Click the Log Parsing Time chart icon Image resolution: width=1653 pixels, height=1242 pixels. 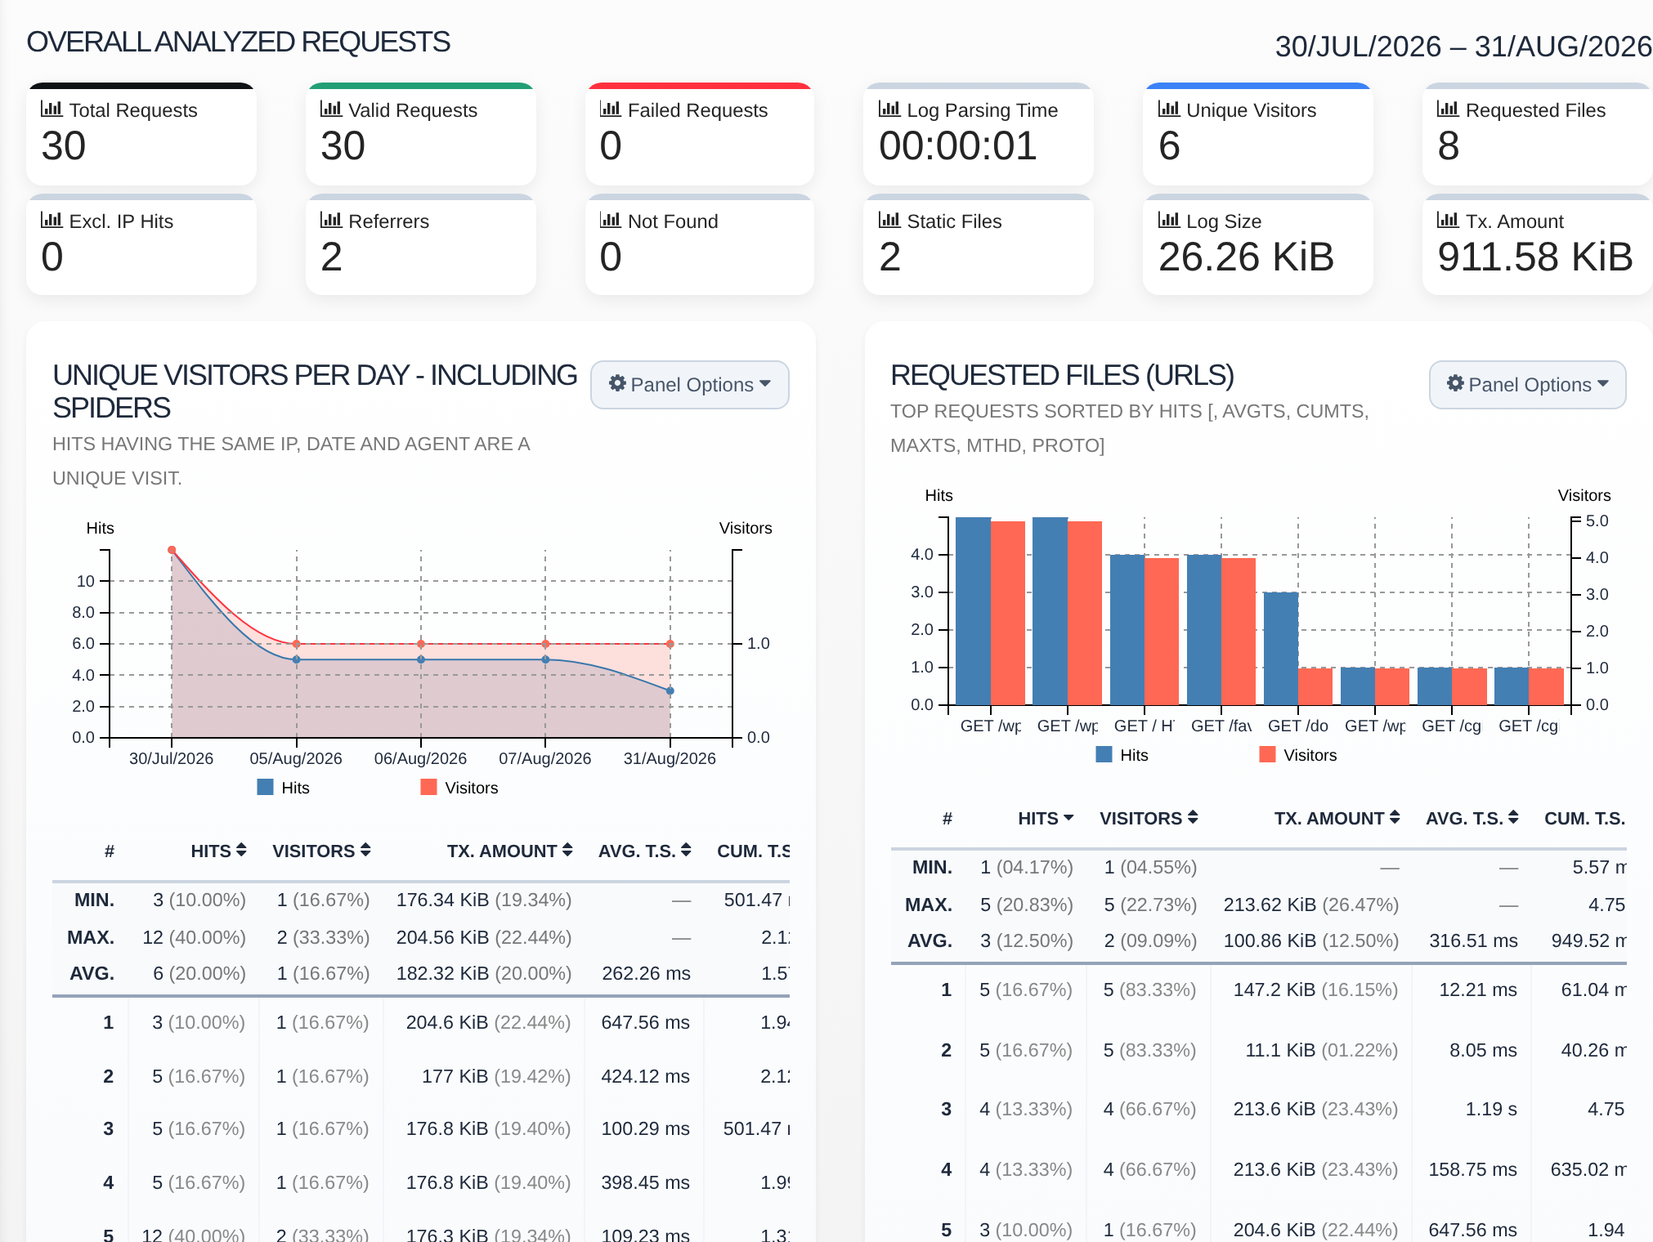(x=889, y=109)
